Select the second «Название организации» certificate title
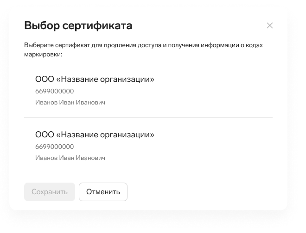The width and height of the screenshot is (306, 233). tap(95, 135)
